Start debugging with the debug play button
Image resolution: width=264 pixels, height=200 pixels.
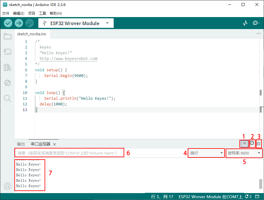tap(30, 23)
